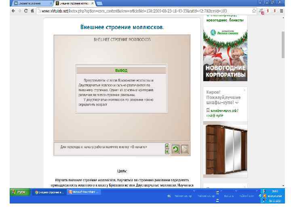Open the 'Киров! Пожалуй, лучшие шкафы-купе!' ad link
Viewport: 291px width, 218px height.
pos(223,97)
